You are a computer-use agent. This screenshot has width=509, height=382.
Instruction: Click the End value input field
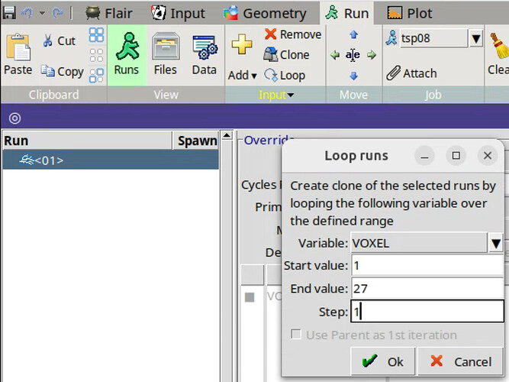tap(426, 288)
